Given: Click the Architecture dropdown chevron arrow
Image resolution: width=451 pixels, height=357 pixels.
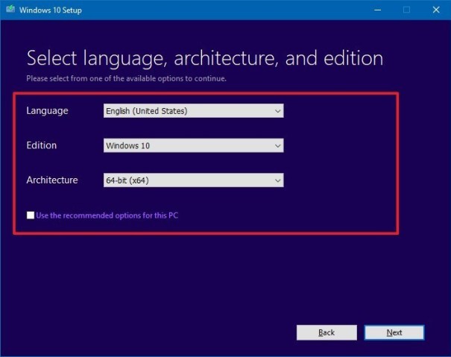Looking at the screenshot, I should [x=277, y=180].
